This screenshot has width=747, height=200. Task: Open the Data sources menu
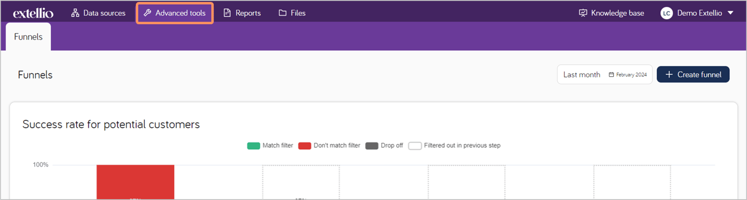98,13
